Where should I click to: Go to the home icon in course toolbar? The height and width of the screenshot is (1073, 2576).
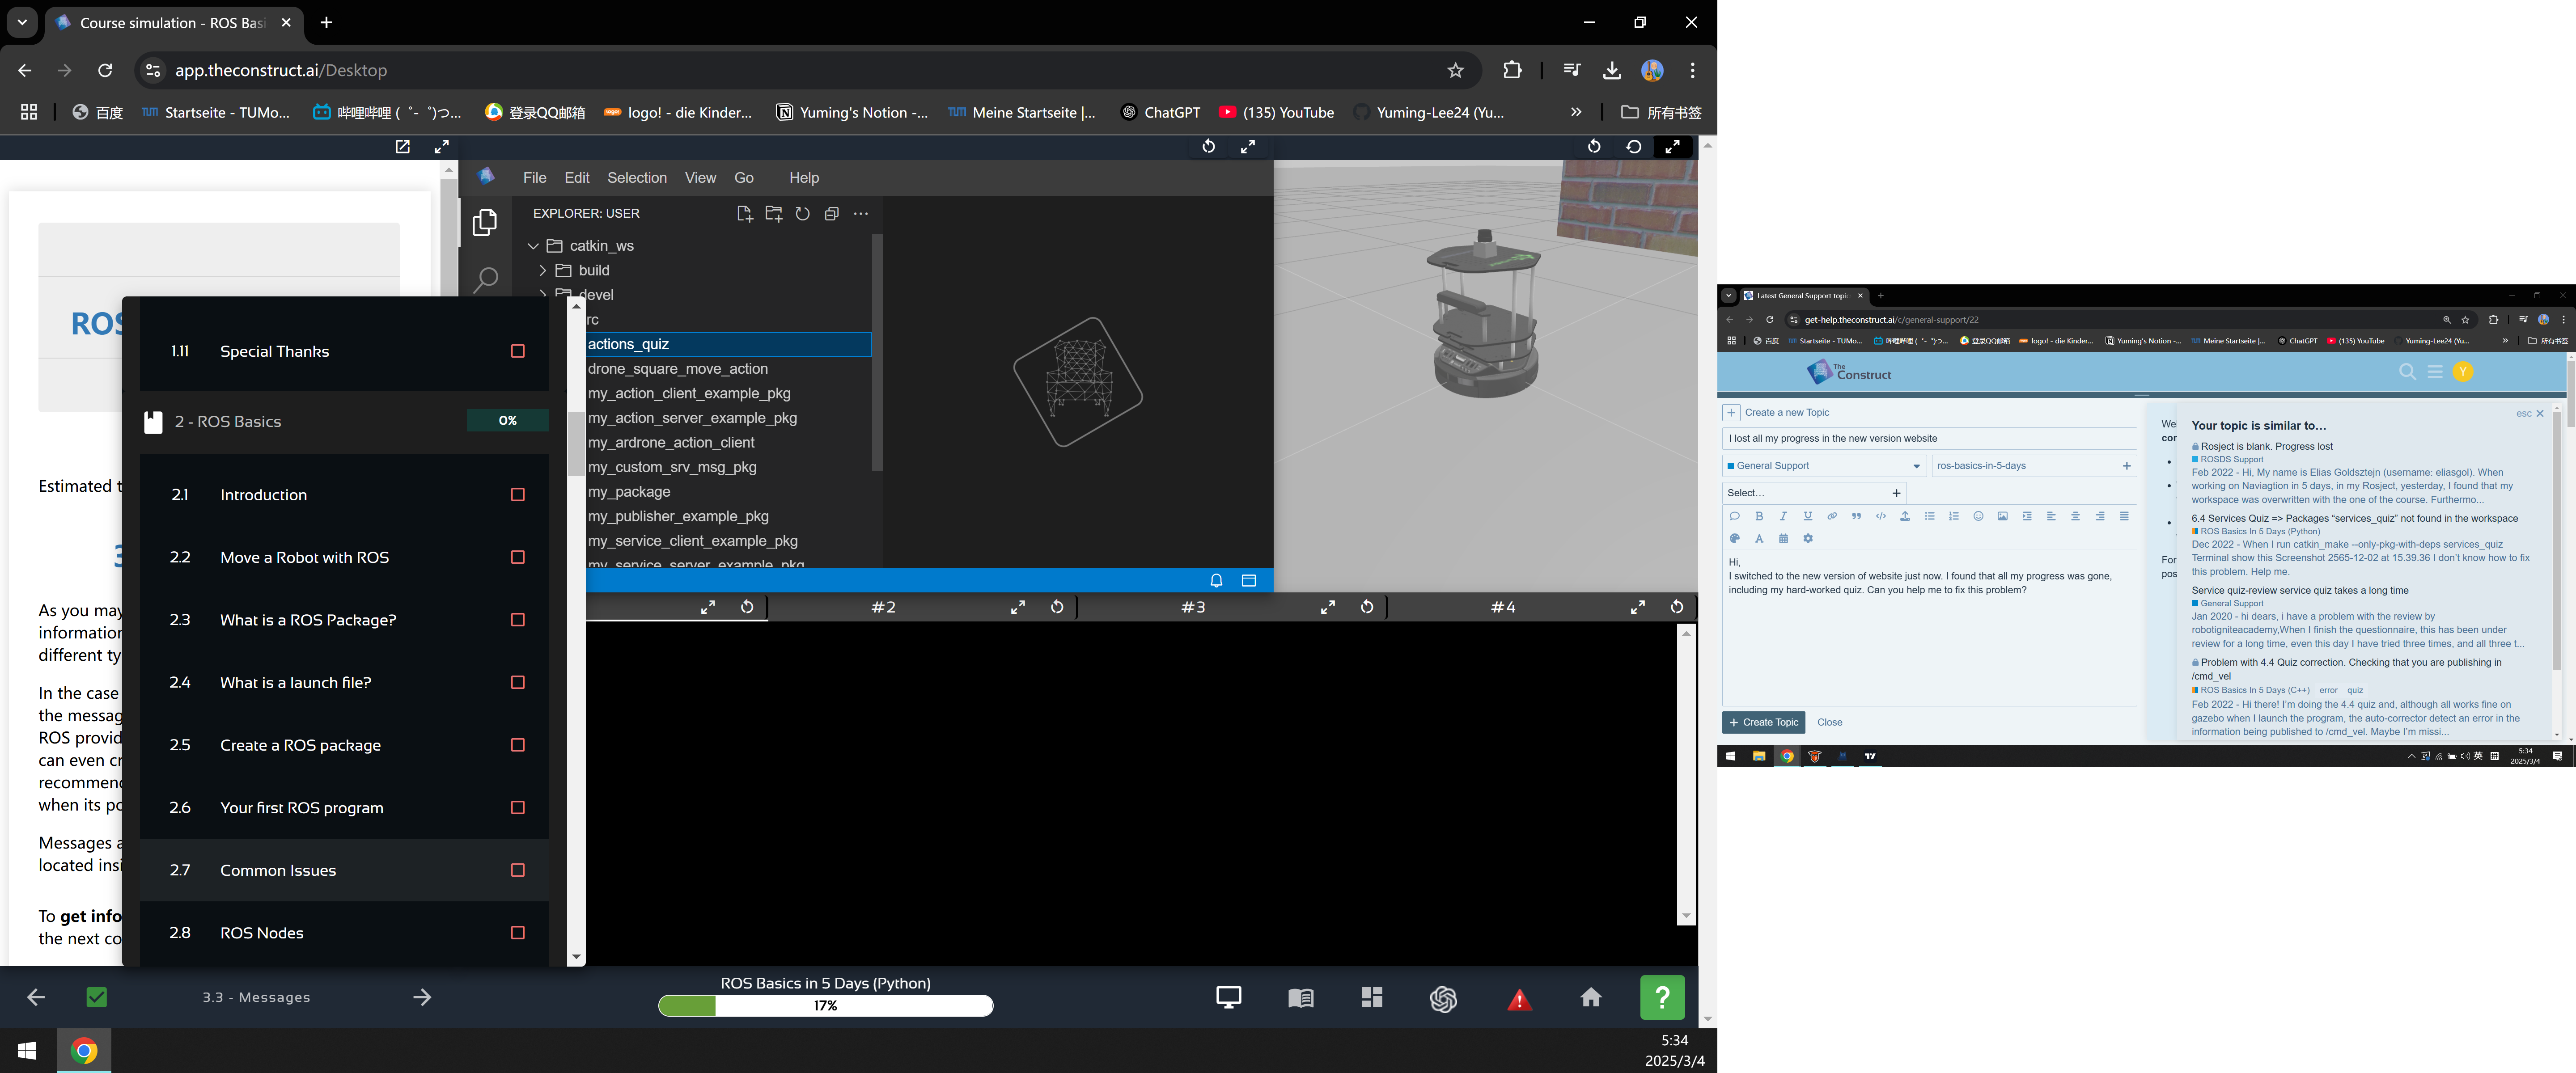point(1591,997)
